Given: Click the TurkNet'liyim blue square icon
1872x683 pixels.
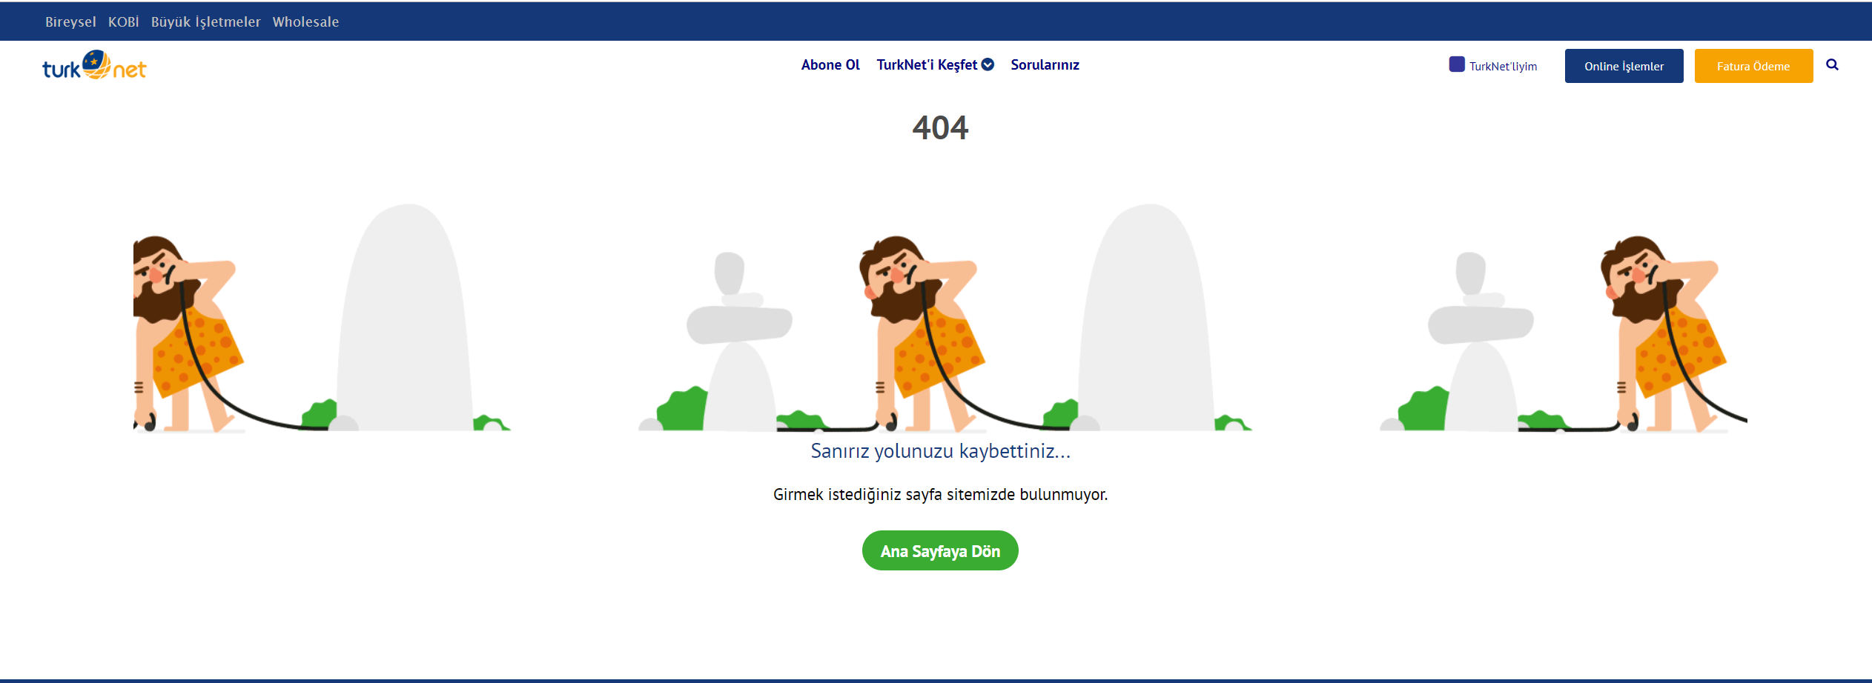Looking at the screenshot, I should point(1457,64).
